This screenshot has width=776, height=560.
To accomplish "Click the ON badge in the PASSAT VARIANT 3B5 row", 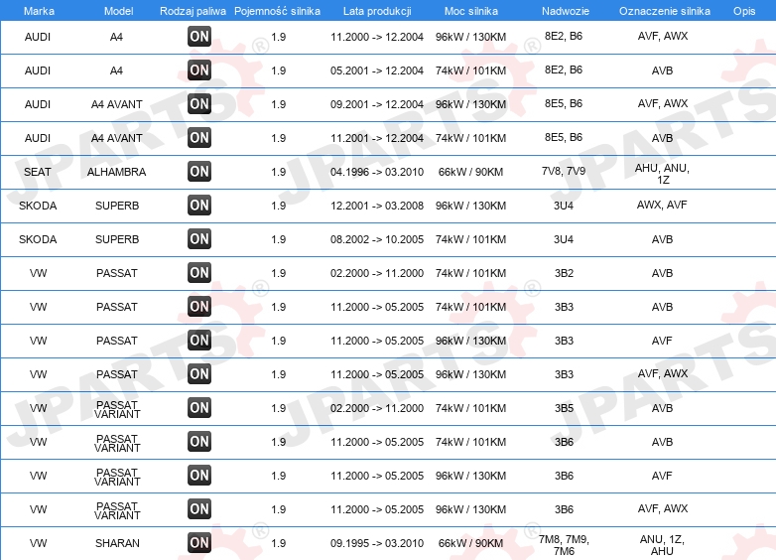I will pyautogui.click(x=199, y=407).
